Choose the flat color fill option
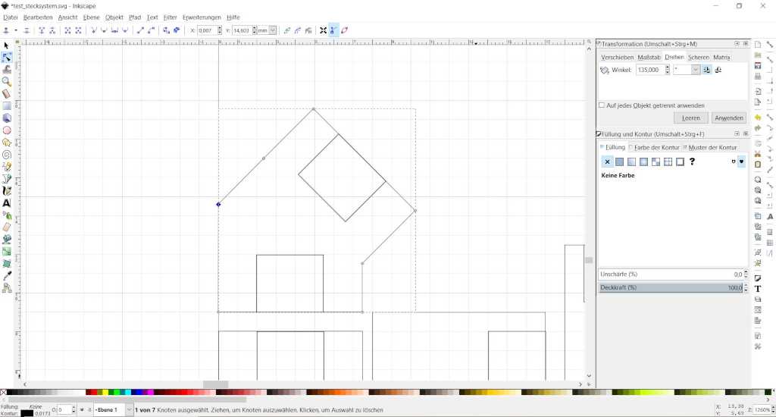Image resolution: width=776 pixels, height=417 pixels. (x=619, y=161)
